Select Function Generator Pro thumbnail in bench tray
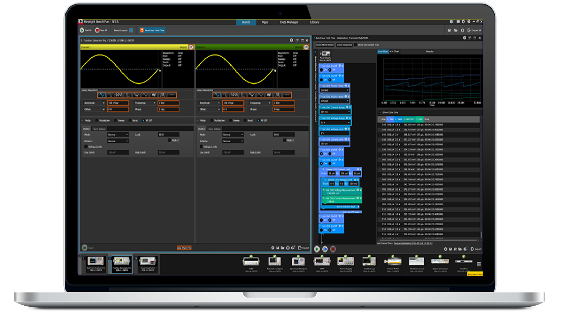The width and height of the screenshot is (563, 317). [x=121, y=263]
